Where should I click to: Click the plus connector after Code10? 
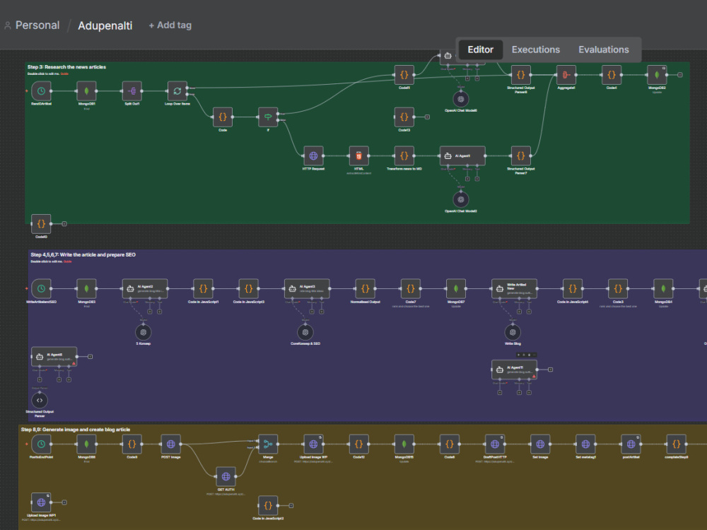point(64,224)
